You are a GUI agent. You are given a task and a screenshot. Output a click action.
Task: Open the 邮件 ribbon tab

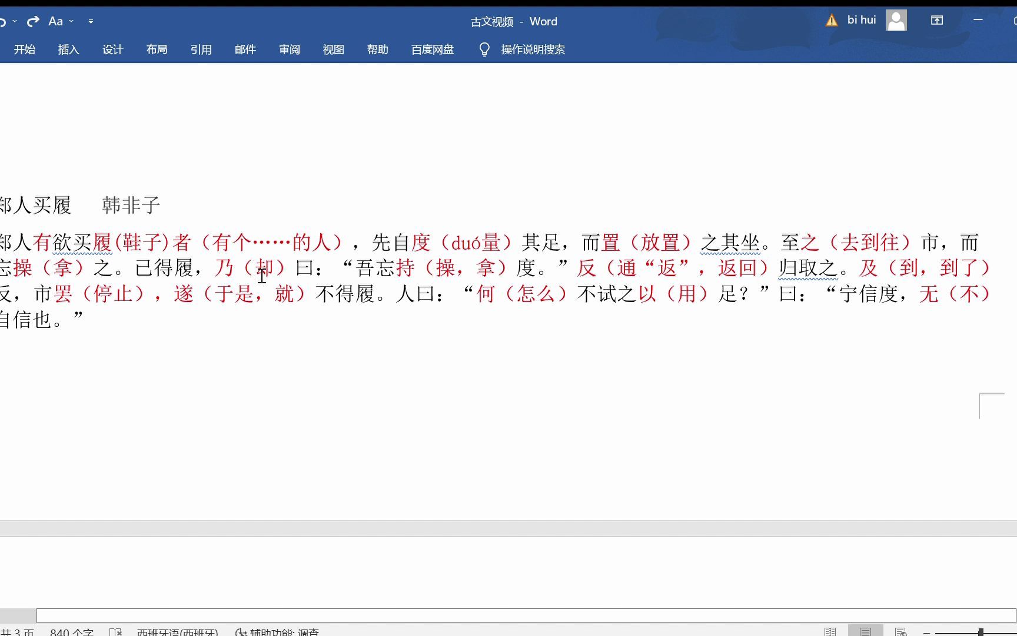click(x=245, y=49)
